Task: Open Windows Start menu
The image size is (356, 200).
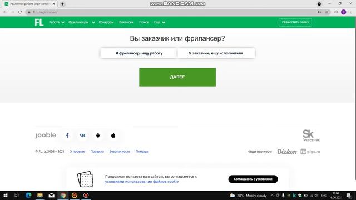Action: (6, 195)
